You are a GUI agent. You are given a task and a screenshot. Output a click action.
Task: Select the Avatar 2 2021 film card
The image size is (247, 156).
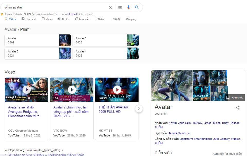click(x=38, y=53)
